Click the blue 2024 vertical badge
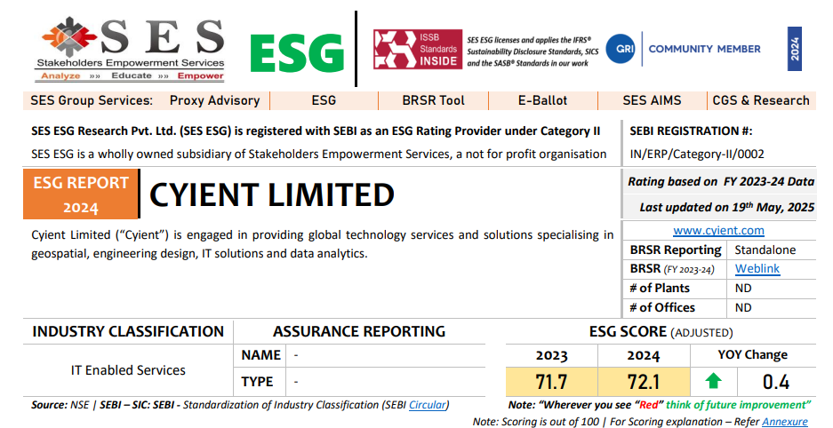Screen dimensions: 833x428 click(x=794, y=49)
